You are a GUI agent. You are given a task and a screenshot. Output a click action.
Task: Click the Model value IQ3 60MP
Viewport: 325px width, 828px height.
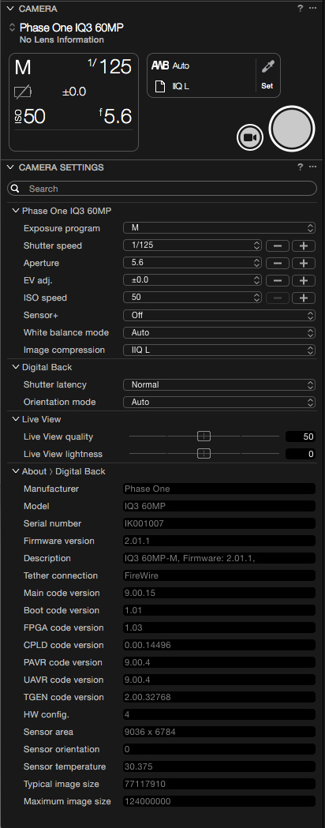point(219,507)
